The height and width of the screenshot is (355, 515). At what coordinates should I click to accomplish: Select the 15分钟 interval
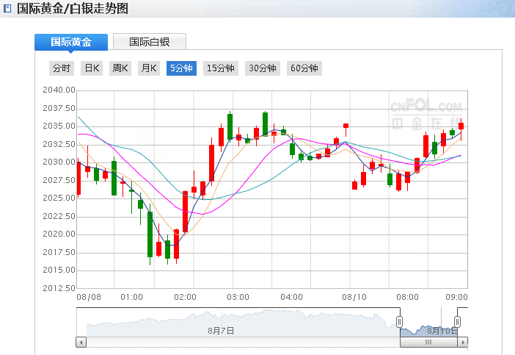221,68
